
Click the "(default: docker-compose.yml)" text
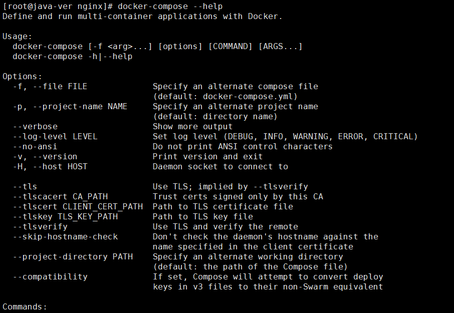tap(225, 96)
